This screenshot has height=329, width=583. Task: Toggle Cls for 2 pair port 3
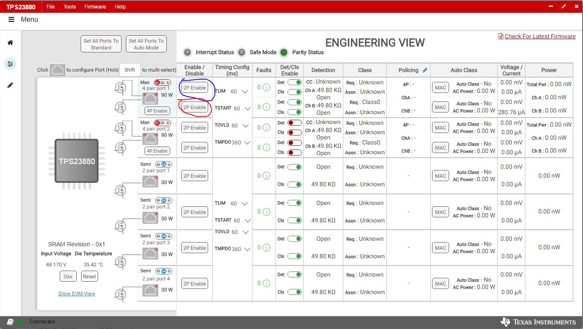pyautogui.click(x=294, y=256)
